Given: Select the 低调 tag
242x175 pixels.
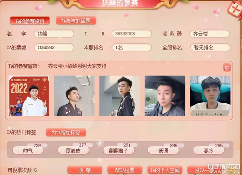Looking at the screenshot, I should 163,150.
